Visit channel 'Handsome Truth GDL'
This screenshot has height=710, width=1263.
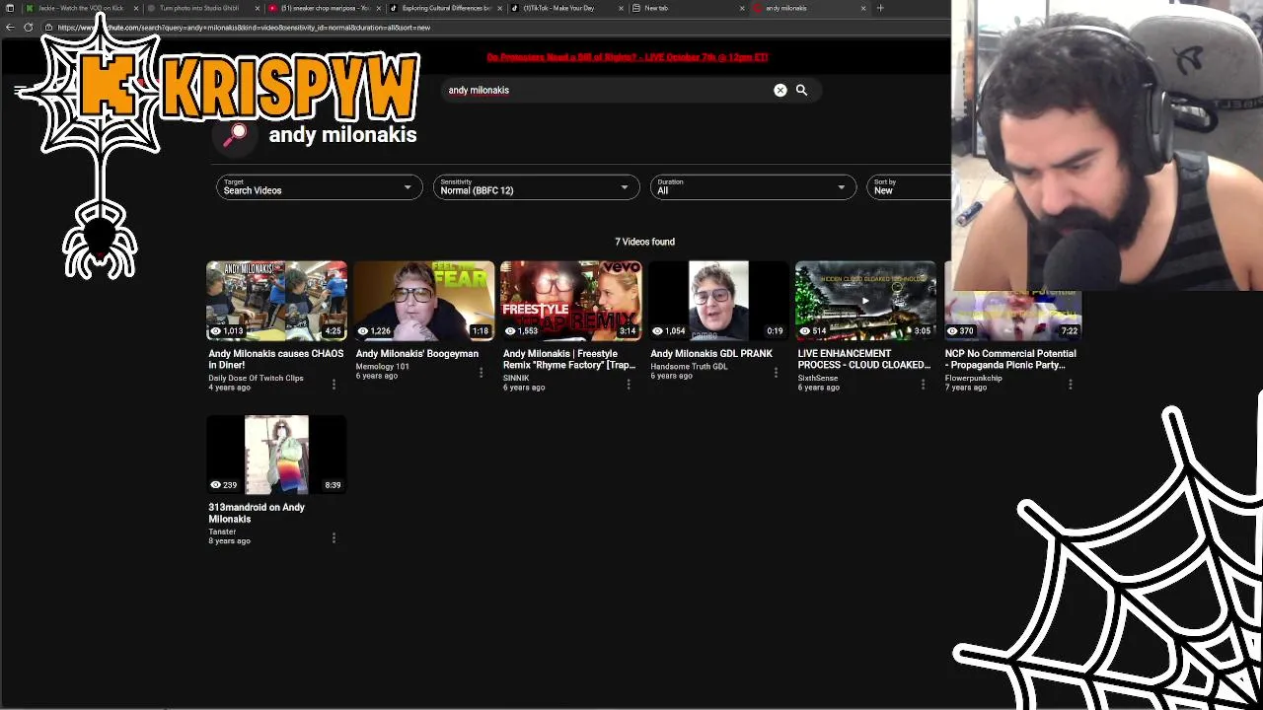coord(689,366)
